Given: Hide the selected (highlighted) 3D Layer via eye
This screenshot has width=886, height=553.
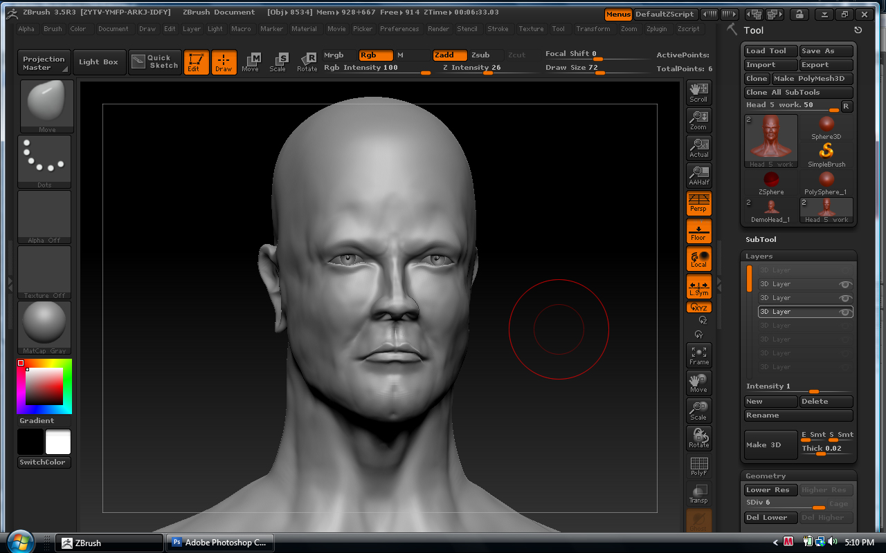Looking at the screenshot, I should [x=844, y=312].
